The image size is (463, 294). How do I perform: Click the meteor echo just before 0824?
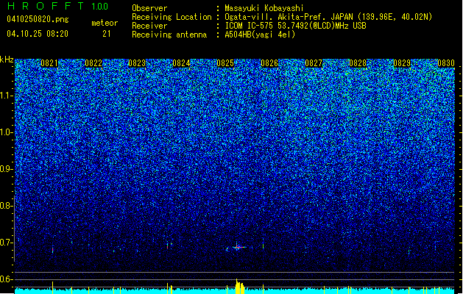[x=167, y=245]
